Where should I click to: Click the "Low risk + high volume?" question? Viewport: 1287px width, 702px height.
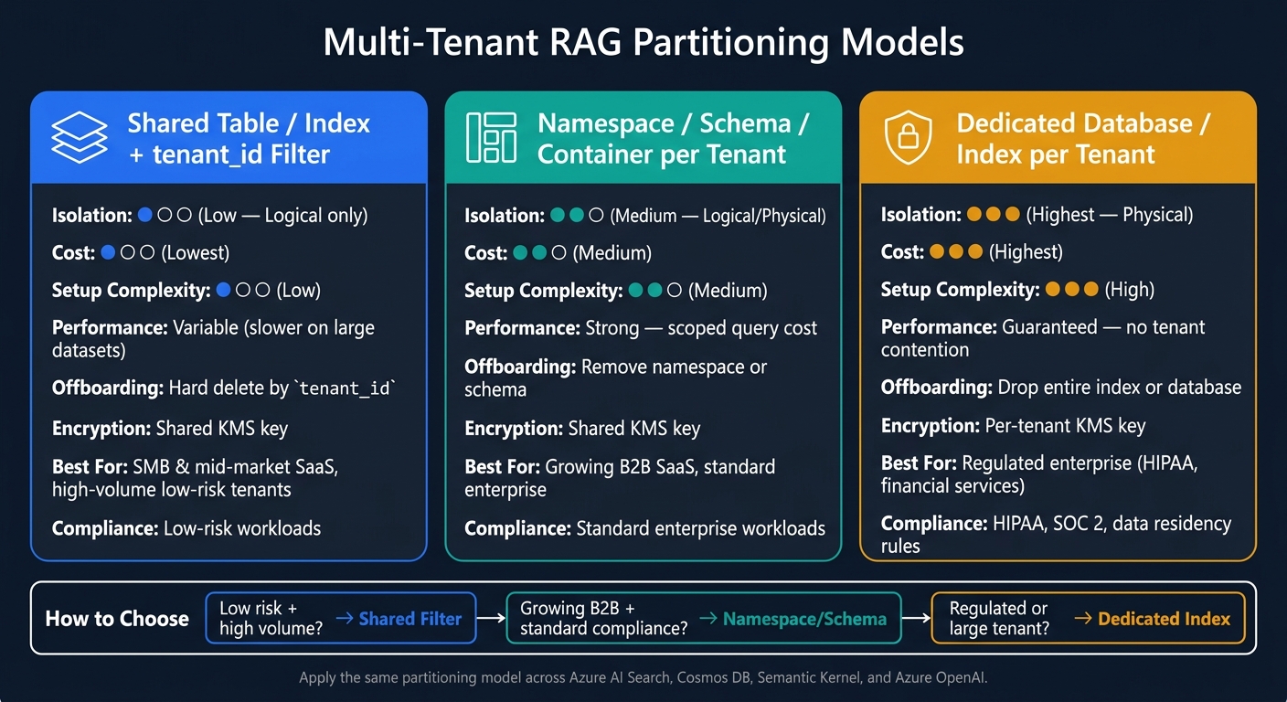[271, 618]
